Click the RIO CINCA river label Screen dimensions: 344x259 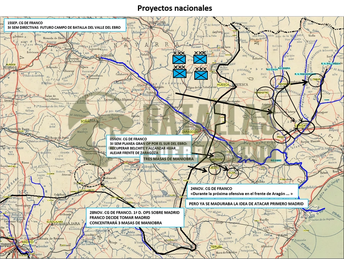(x=272, y=70)
